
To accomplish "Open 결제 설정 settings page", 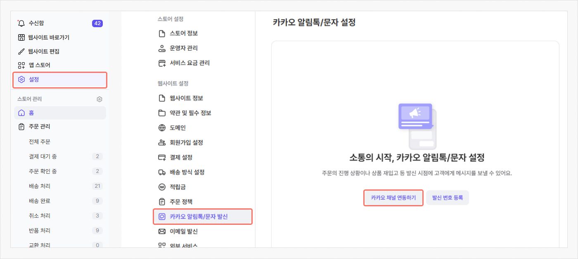I will coord(181,157).
